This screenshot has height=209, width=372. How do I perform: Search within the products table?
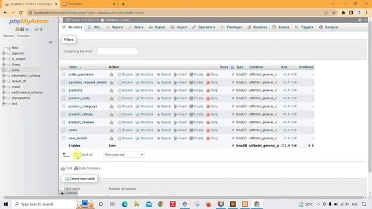164,91
